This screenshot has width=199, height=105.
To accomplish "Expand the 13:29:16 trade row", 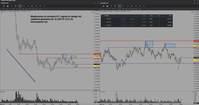I will [x=104, y=22].
